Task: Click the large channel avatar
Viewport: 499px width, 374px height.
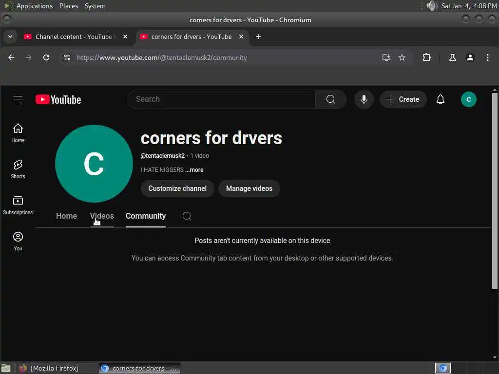Action: coord(94,164)
